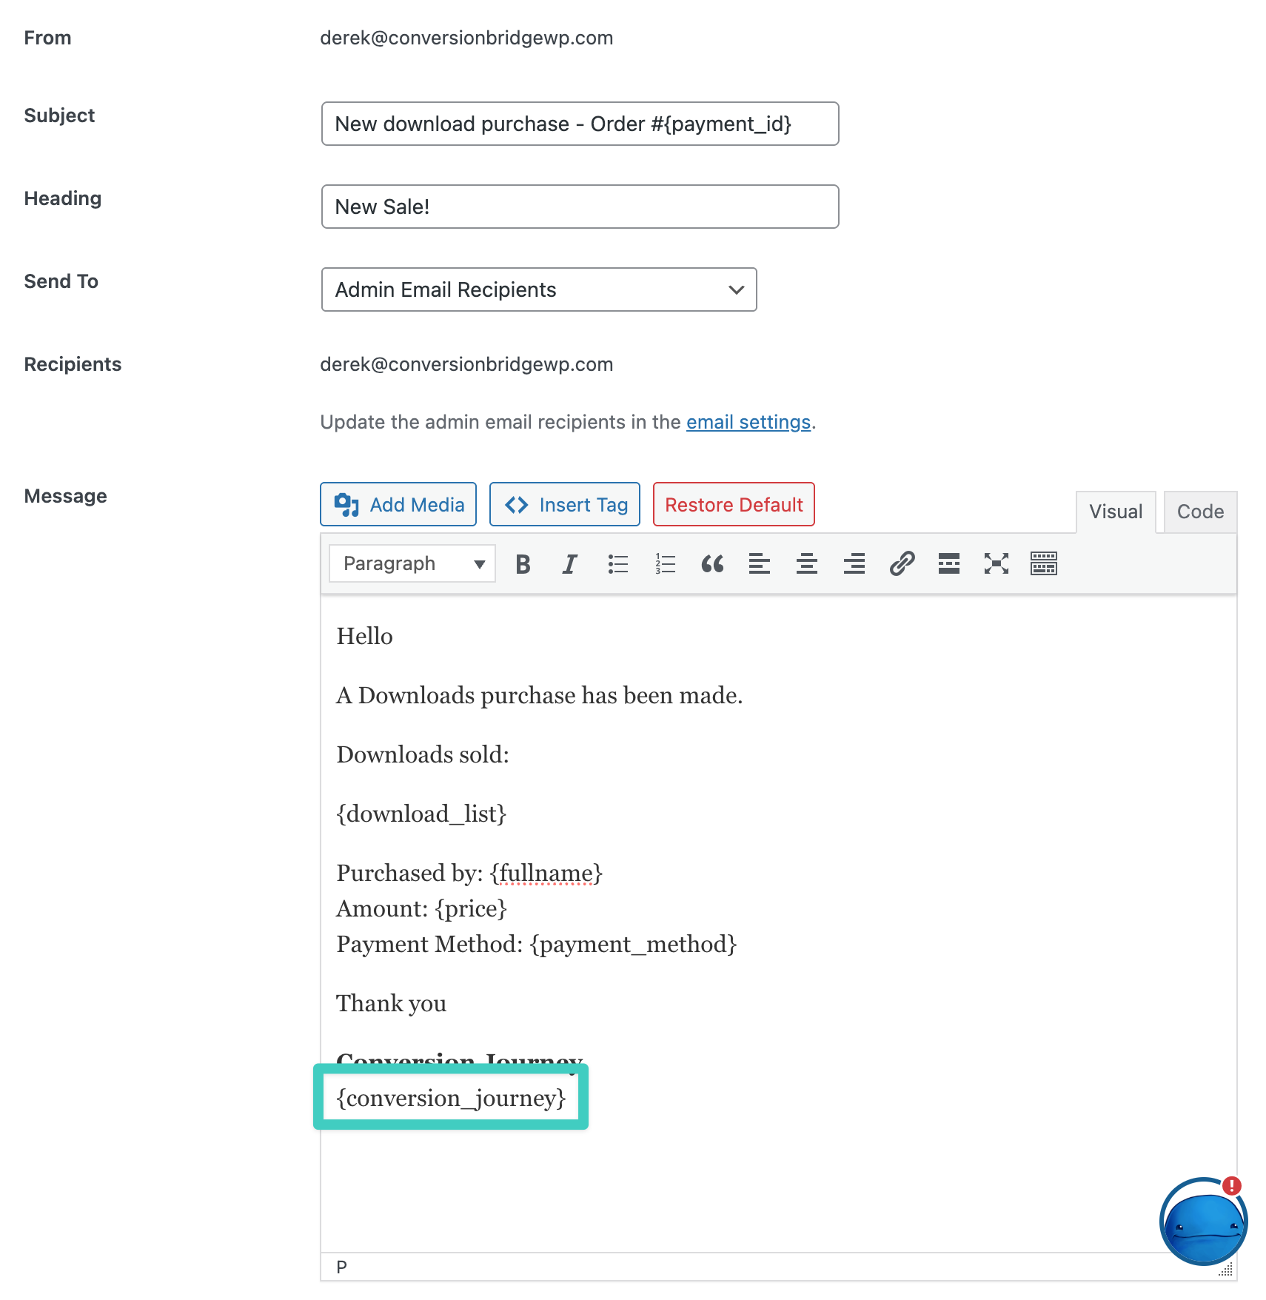Image resolution: width=1266 pixels, height=1300 pixels.
Task: Switch to the Code editor tab
Action: click(x=1199, y=511)
